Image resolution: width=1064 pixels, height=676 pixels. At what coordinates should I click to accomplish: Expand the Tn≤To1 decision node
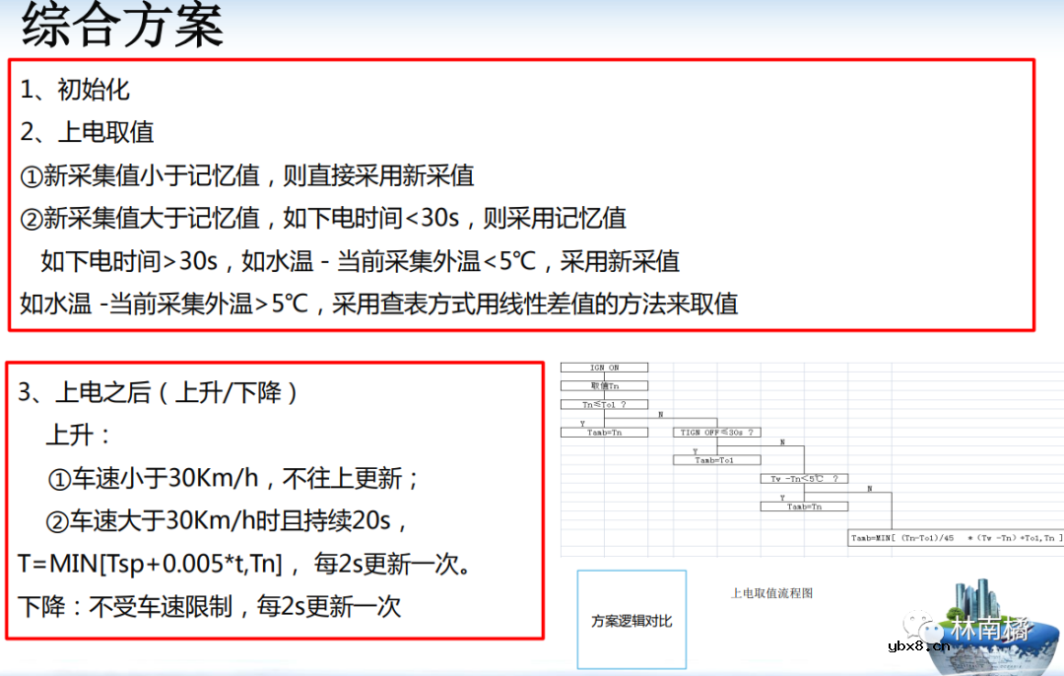coord(604,404)
